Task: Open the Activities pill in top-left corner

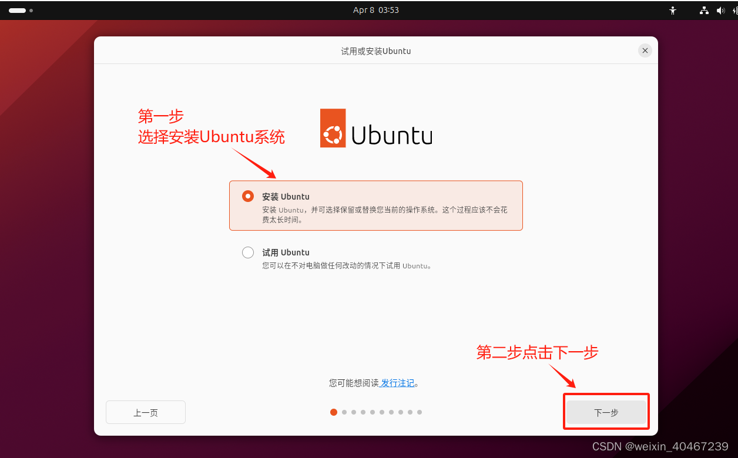Action: [x=21, y=11]
